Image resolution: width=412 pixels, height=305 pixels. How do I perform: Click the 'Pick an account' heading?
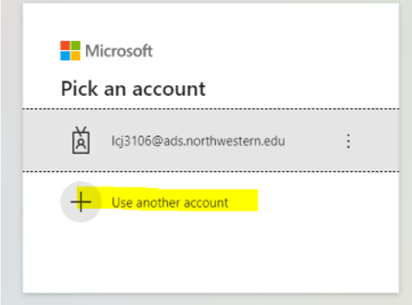coord(133,89)
